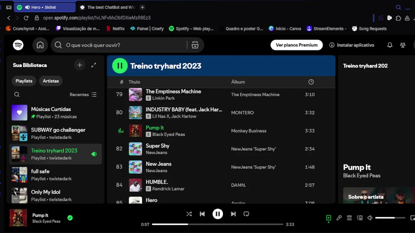
Task: Open the Início - Canva bookmark
Action: point(285,28)
